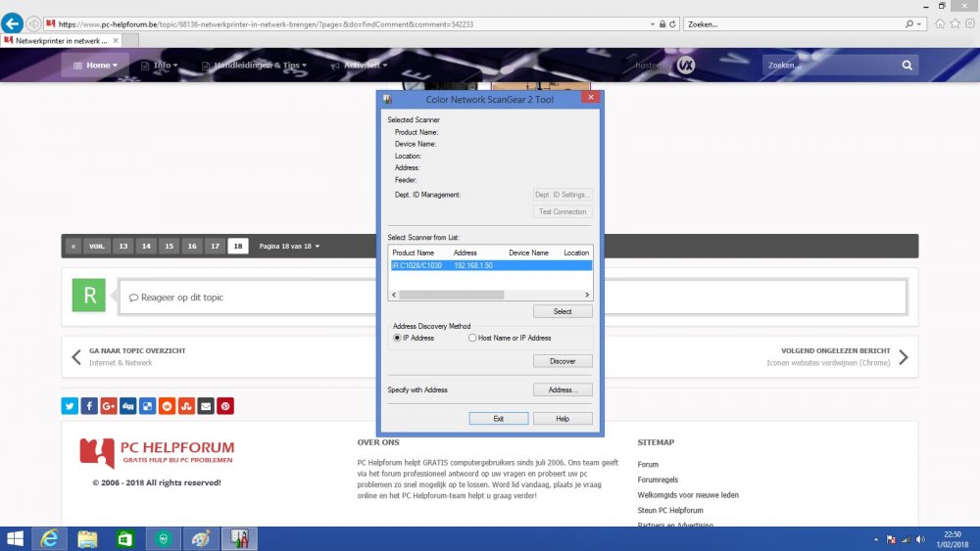Share topic on Delicious
Image resolution: width=980 pixels, height=551 pixels.
pyautogui.click(x=148, y=406)
